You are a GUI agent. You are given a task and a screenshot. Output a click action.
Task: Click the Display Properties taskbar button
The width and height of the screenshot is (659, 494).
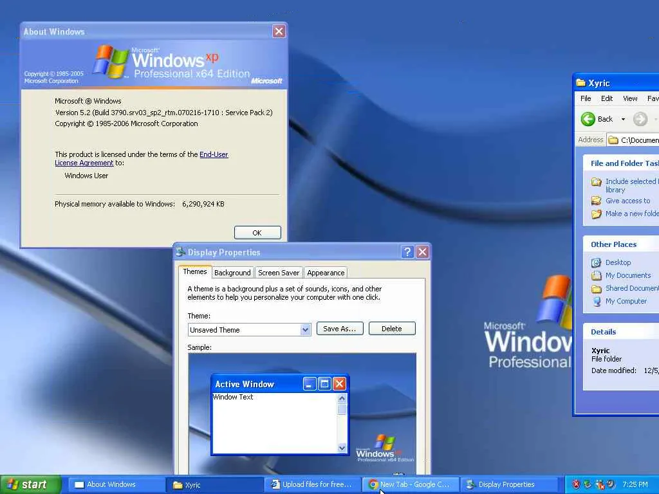point(508,485)
